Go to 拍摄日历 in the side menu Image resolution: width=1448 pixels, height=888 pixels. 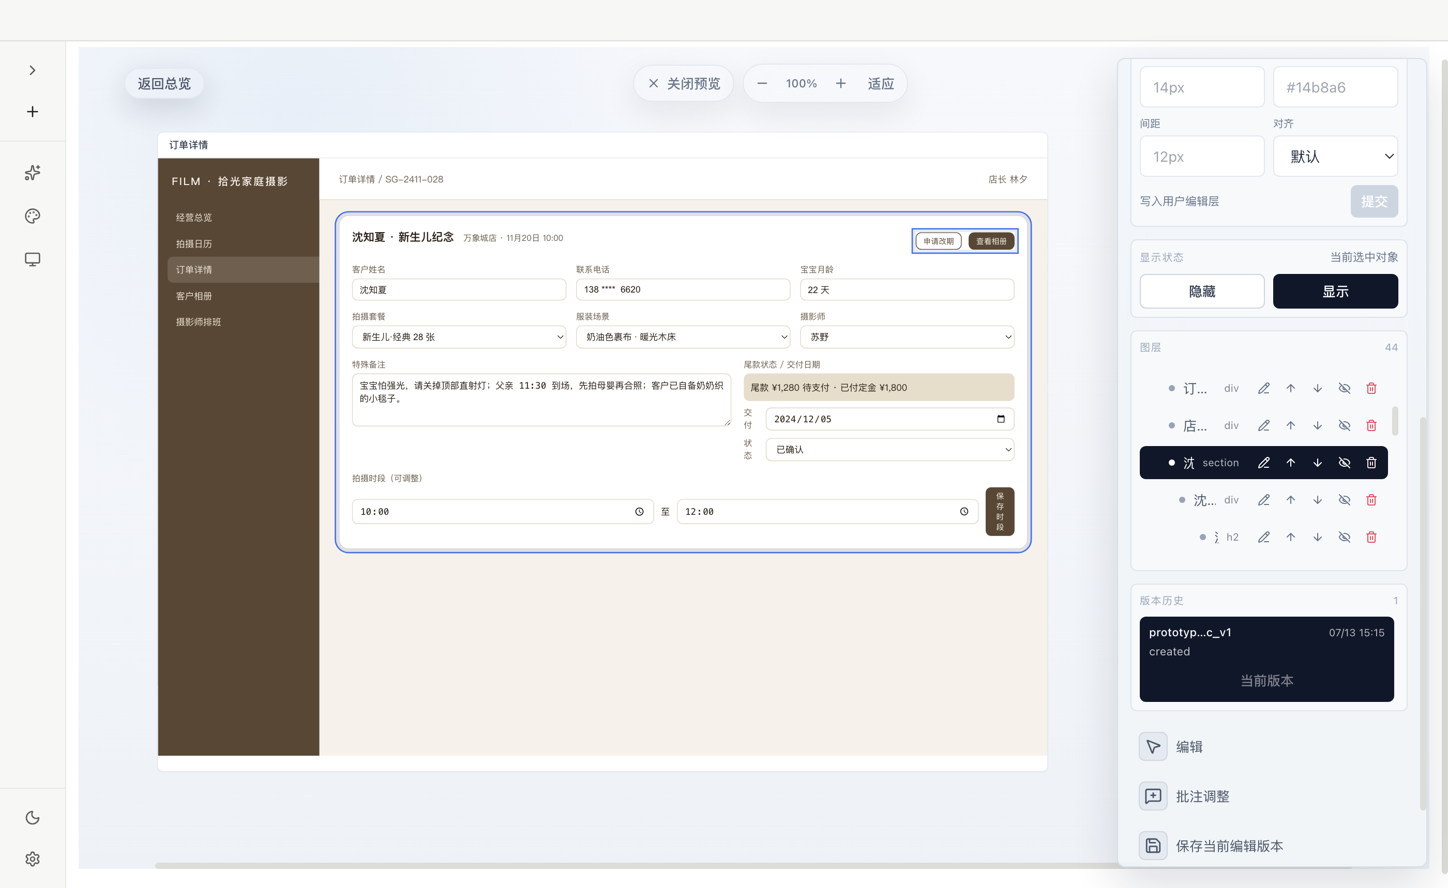(194, 244)
